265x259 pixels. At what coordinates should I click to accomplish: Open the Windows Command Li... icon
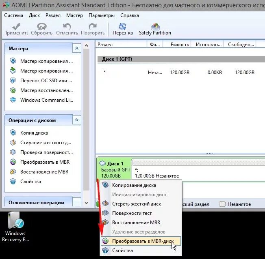coord(13,100)
